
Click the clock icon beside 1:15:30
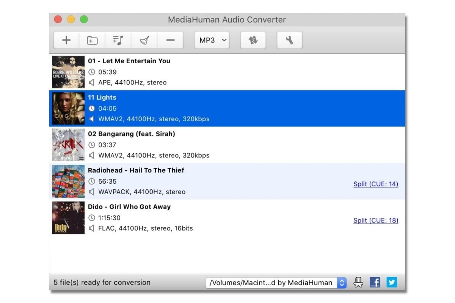[91, 218]
